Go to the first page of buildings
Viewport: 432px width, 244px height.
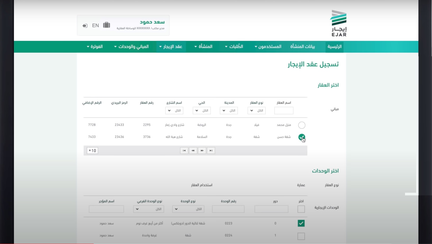[184, 151]
